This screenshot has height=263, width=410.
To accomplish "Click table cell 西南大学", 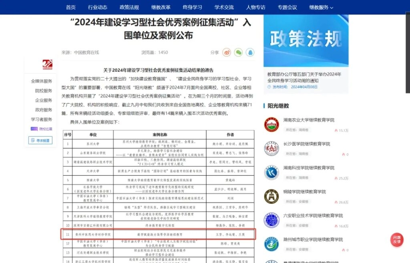I will point(93,180).
